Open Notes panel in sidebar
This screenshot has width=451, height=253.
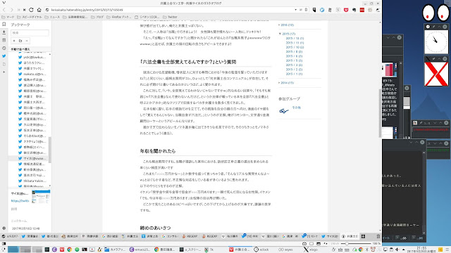[x=4, y=40]
